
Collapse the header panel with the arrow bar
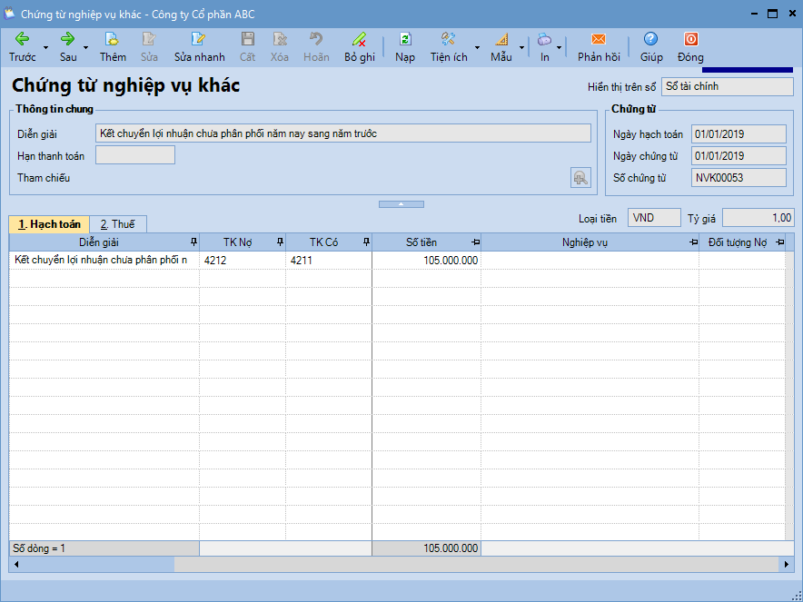coord(401,204)
